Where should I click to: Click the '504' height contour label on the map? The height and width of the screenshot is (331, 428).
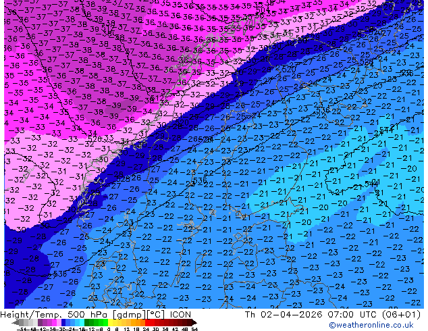(x=263, y=10)
